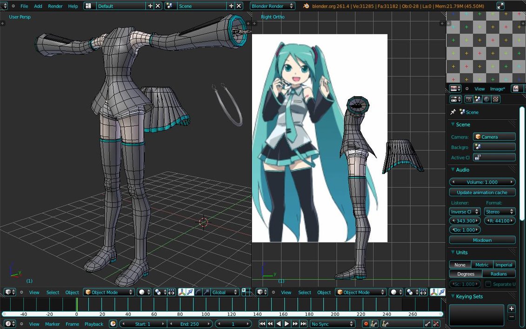
Task: Select Metric unit system
Action: click(482, 265)
